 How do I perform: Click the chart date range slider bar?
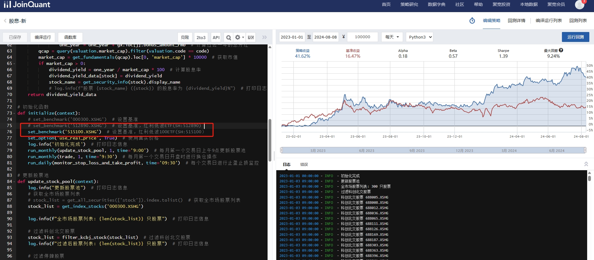(x=433, y=150)
